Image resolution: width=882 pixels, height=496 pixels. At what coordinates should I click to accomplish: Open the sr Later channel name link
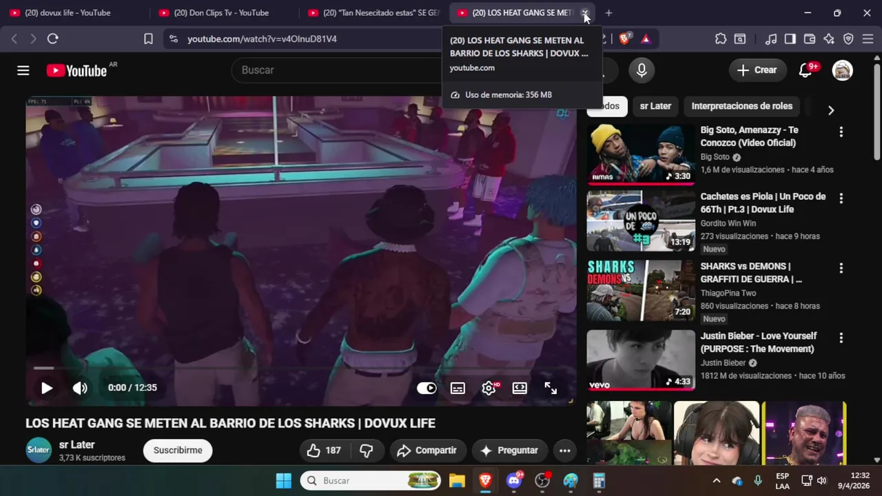[x=77, y=445]
